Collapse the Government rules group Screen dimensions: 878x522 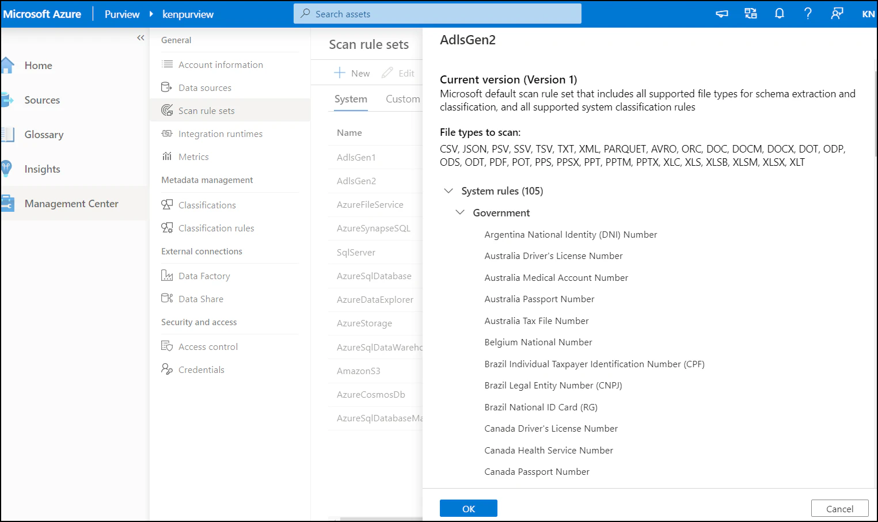460,212
